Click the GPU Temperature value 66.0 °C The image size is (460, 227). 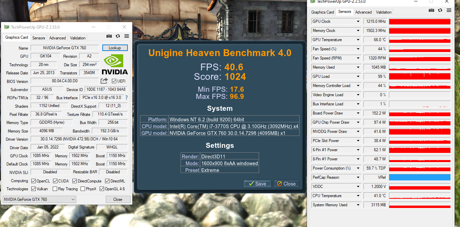(x=376, y=40)
